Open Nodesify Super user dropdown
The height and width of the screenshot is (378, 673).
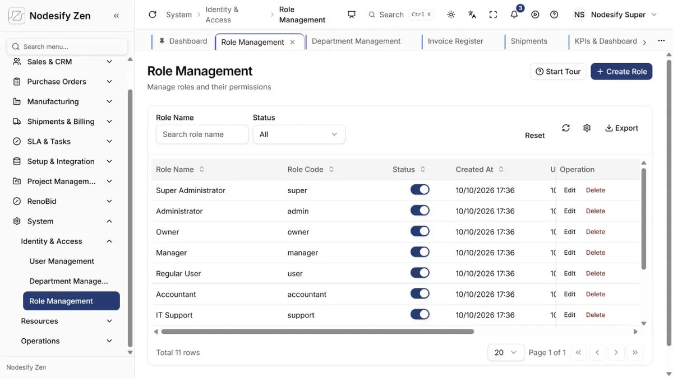pyautogui.click(x=615, y=15)
